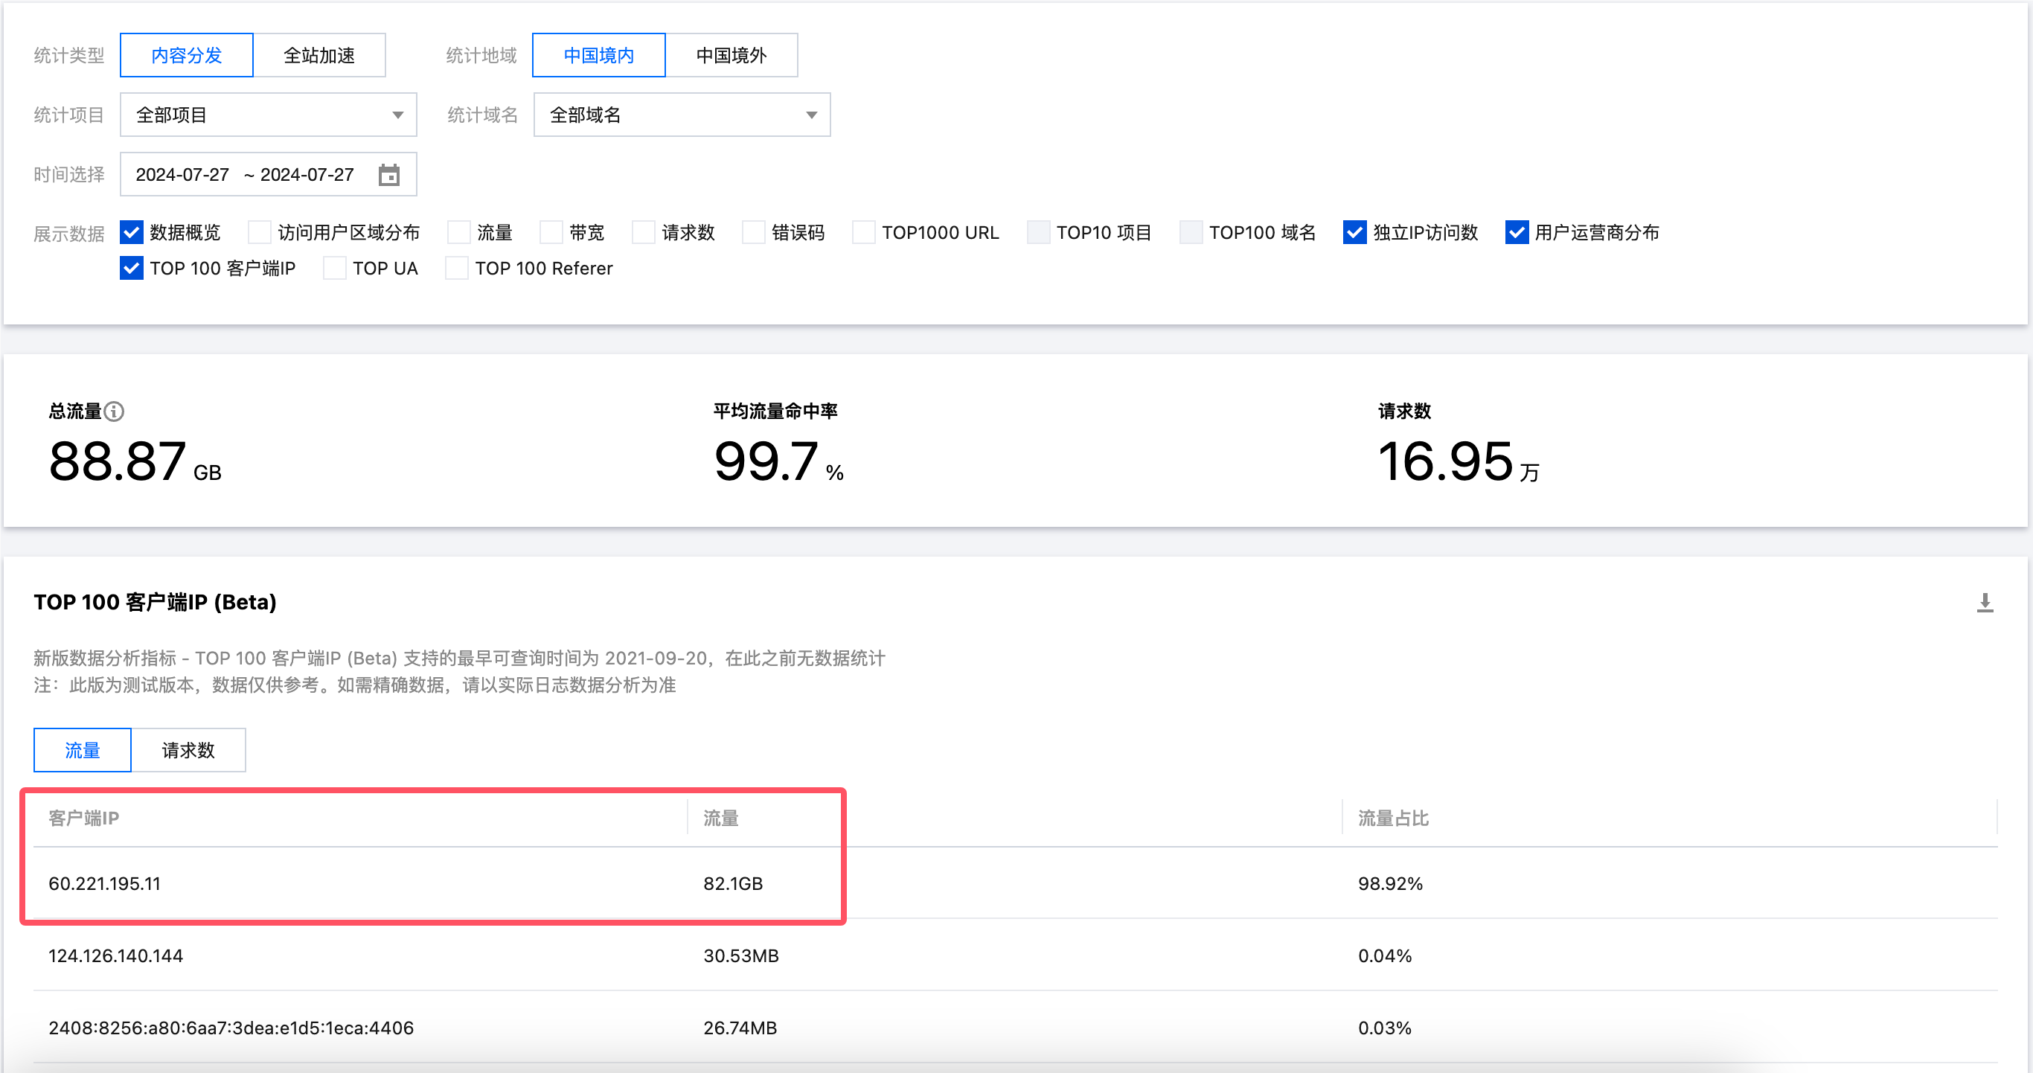Image resolution: width=2033 pixels, height=1073 pixels.
Task: Click the 流量占比 column header
Action: tap(1393, 819)
